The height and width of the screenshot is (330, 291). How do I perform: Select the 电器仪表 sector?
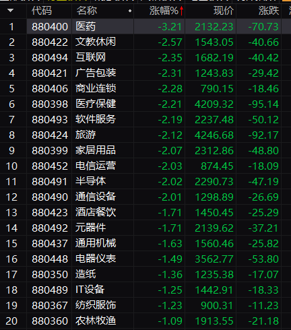[x=96, y=259]
